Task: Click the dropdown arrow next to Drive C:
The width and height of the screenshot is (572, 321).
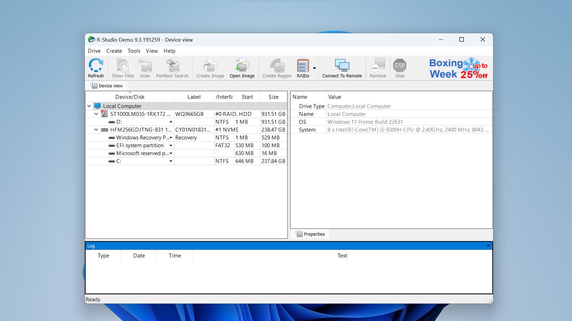Action: [171, 161]
